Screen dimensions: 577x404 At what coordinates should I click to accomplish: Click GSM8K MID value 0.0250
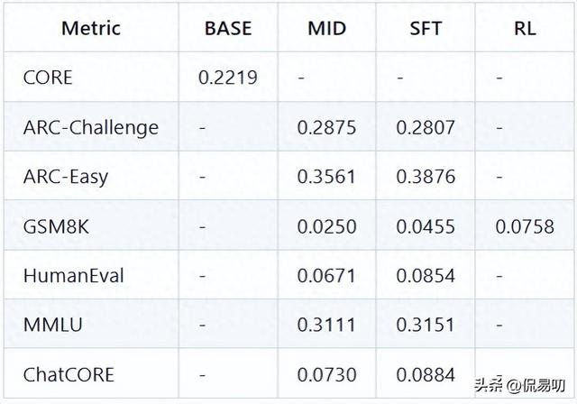[327, 226]
